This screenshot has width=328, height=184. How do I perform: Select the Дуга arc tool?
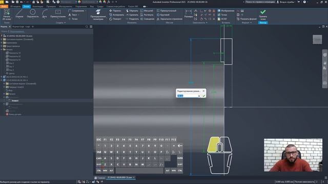click(x=45, y=14)
